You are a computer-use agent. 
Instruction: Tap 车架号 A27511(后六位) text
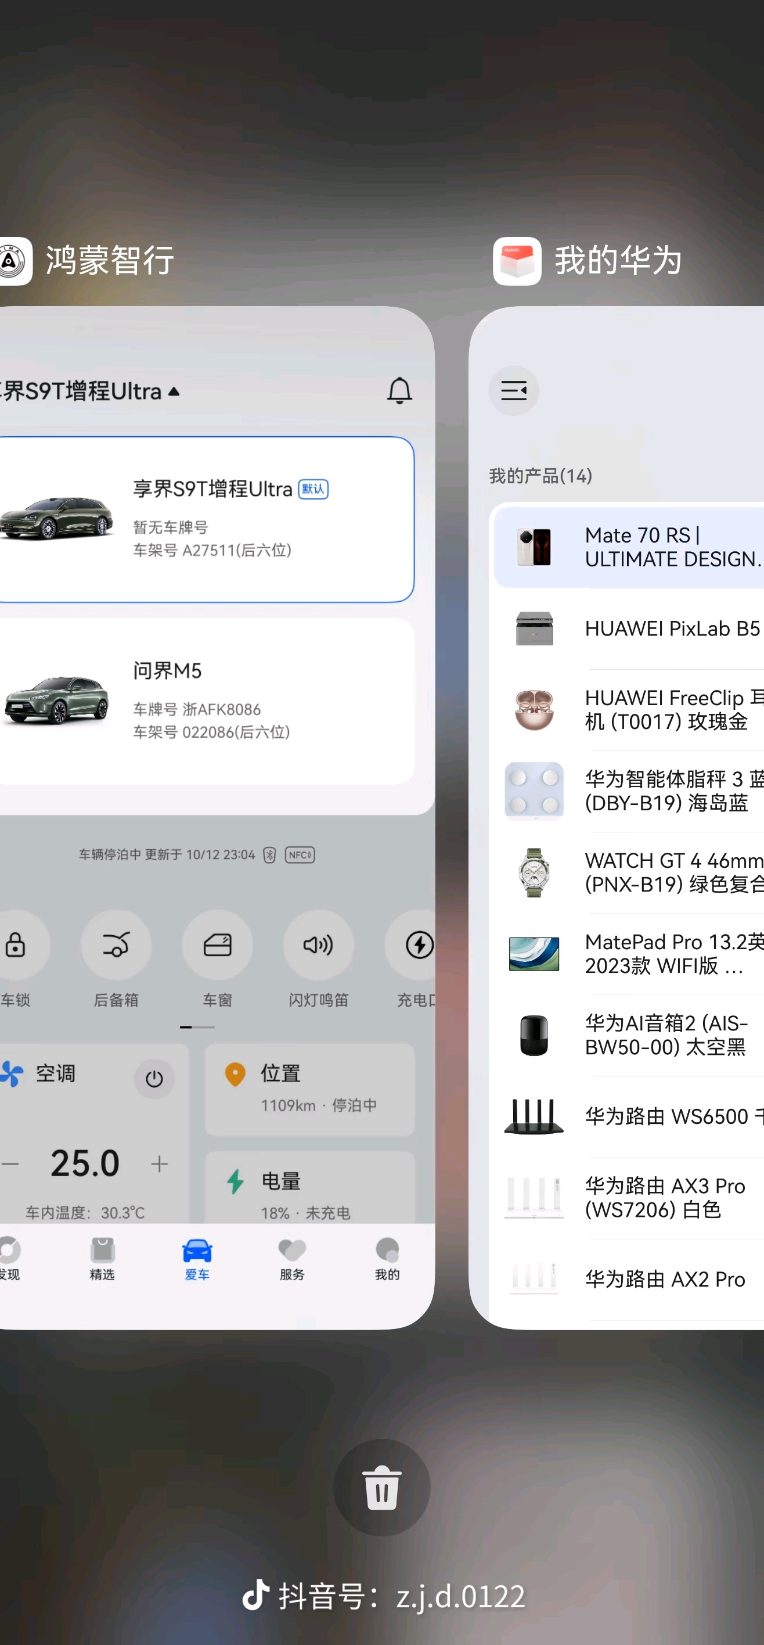tap(212, 550)
